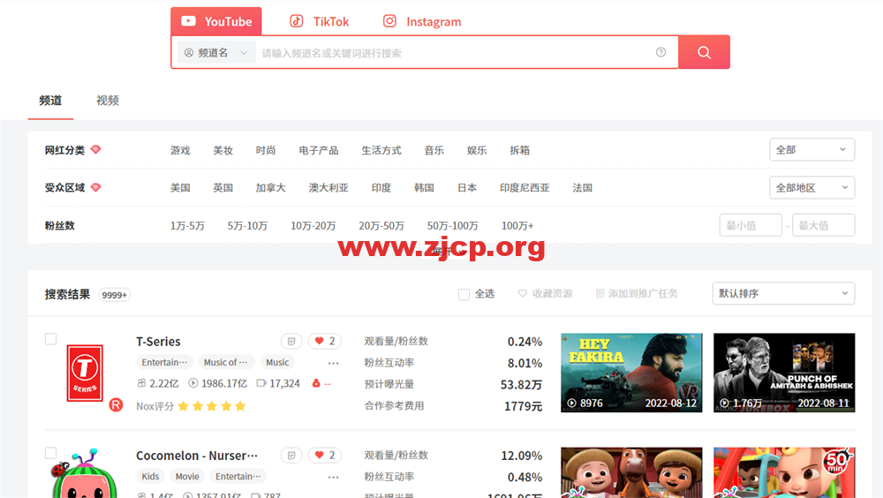Select the 视频 tab
This screenshot has width=883, height=498.
(x=107, y=101)
